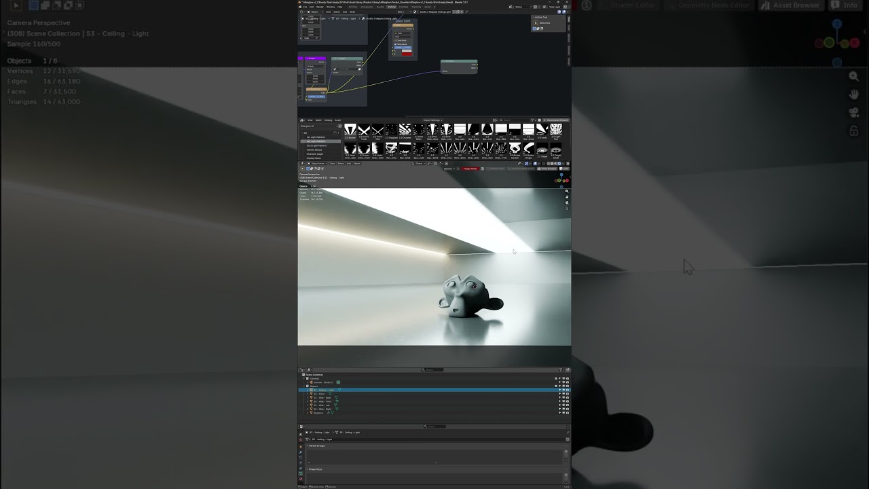Toggle viewport visibility of S3 - Floor object
The image size is (869, 489).
(563, 394)
